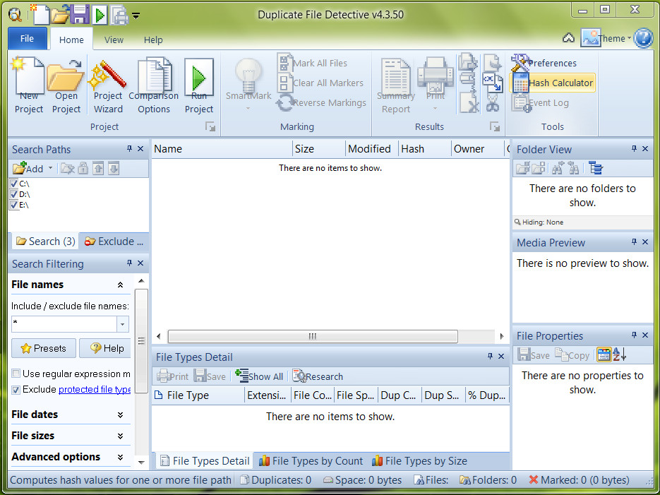660x495 pixels.
Task: Expand the File dates section
Action: click(x=121, y=415)
